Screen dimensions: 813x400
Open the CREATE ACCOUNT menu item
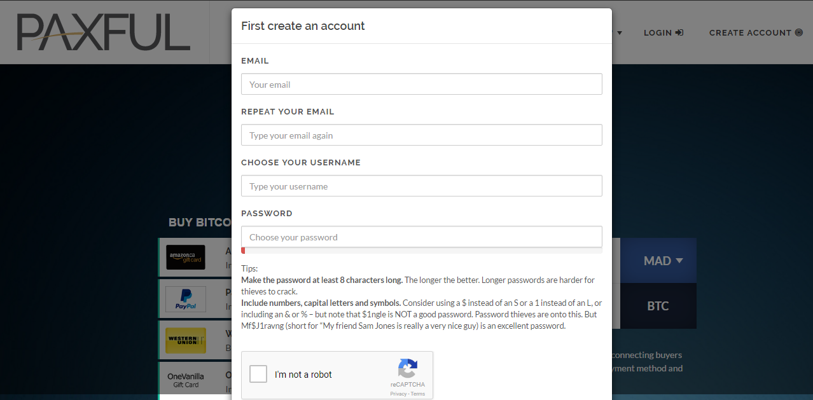click(751, 32)
